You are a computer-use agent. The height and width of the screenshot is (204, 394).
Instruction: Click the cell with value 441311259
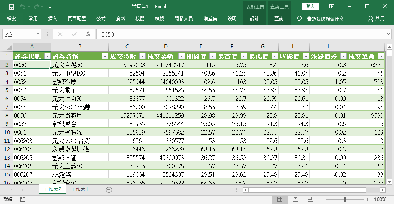[x=166, y=115]
